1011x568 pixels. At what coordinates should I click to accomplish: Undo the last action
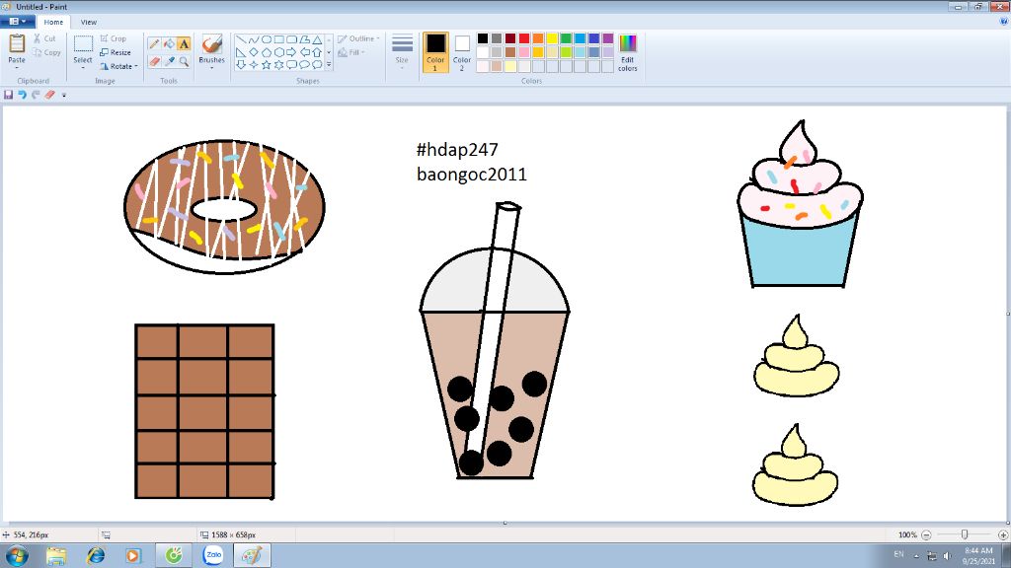pos(22,95)
